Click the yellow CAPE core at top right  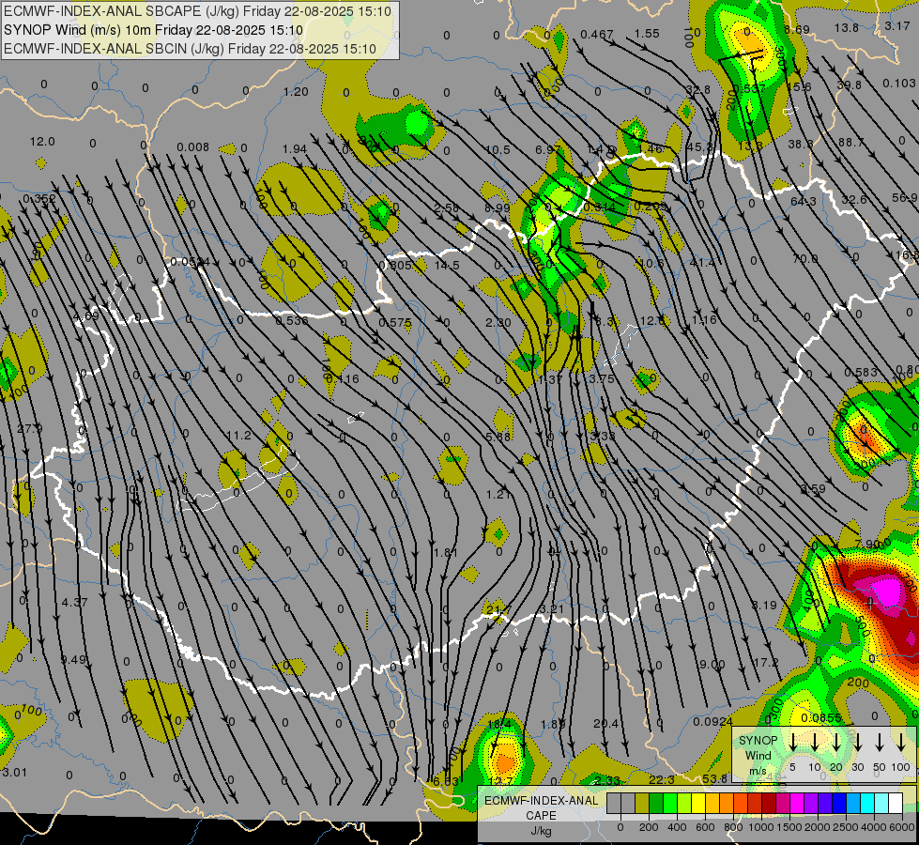(x=748, y=42)
